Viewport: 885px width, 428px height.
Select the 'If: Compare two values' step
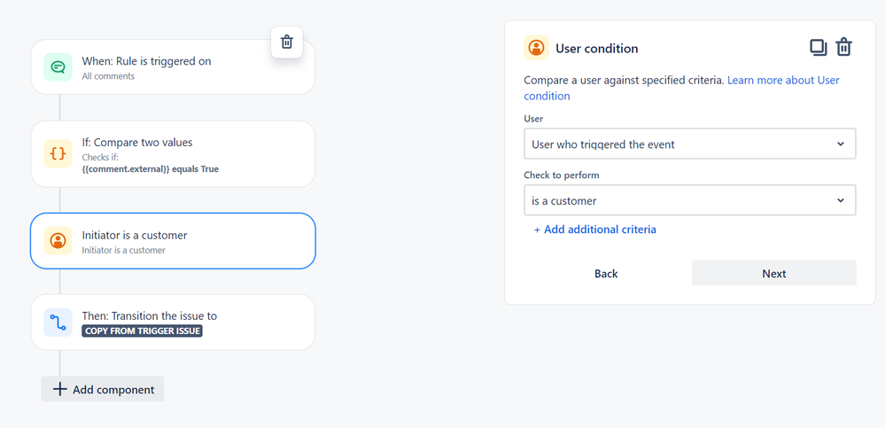(173, 154)
